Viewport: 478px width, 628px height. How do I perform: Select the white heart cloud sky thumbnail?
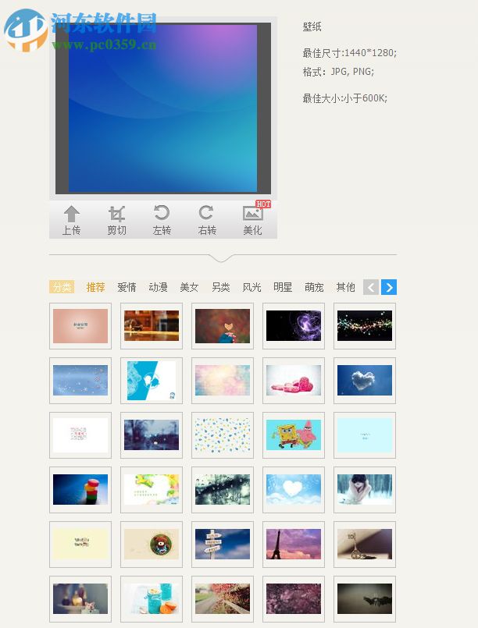[x=294, y=489]
